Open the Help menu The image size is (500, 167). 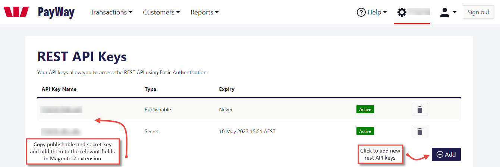click(372, 12)
